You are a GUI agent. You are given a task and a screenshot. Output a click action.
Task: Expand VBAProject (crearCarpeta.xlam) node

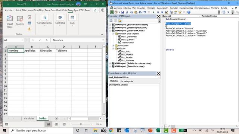click(110, 28)
